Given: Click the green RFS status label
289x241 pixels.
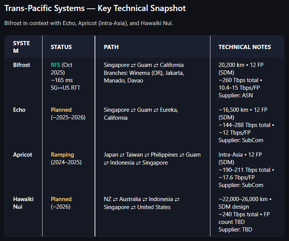Looking at the screenshot, I should (55, 65).
